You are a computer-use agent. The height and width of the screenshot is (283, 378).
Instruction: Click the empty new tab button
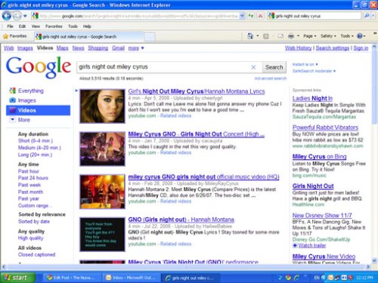150,37
